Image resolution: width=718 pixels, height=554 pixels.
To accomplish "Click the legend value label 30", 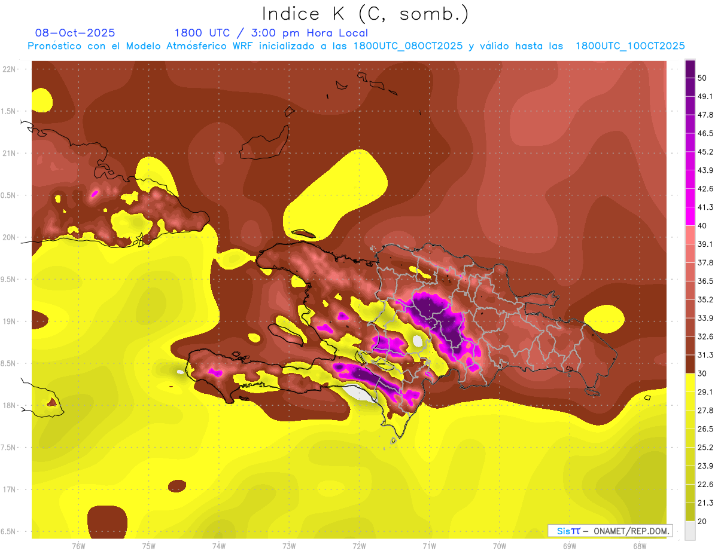I will (702, 374).
